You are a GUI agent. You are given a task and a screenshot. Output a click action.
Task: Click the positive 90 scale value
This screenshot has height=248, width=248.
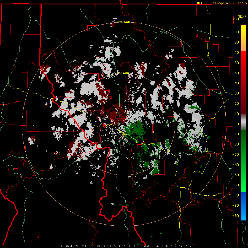point(237,32)
